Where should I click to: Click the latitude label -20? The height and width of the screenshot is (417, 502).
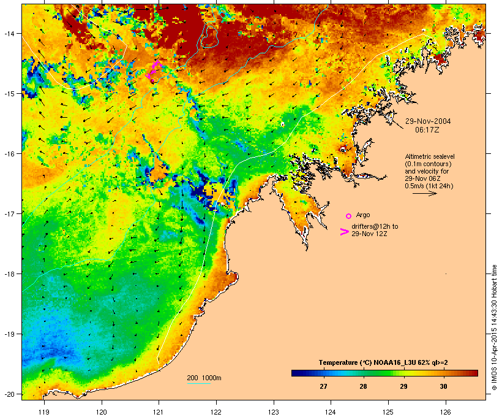pos(9,394)
